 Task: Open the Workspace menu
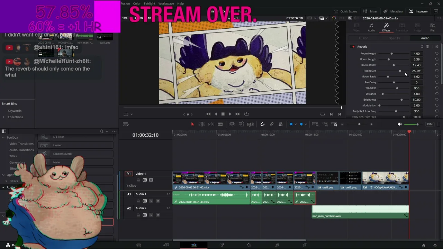[166, 3]
